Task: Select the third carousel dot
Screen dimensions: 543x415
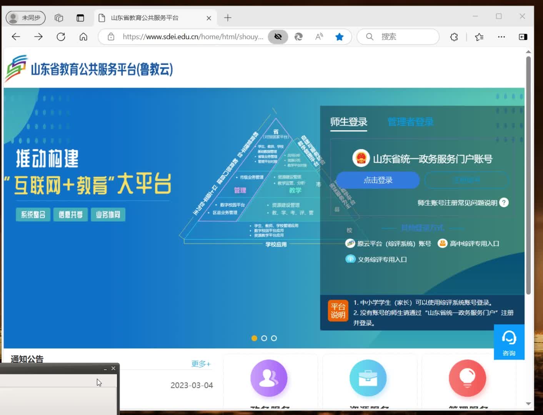Action: click(x=274, y=338)
